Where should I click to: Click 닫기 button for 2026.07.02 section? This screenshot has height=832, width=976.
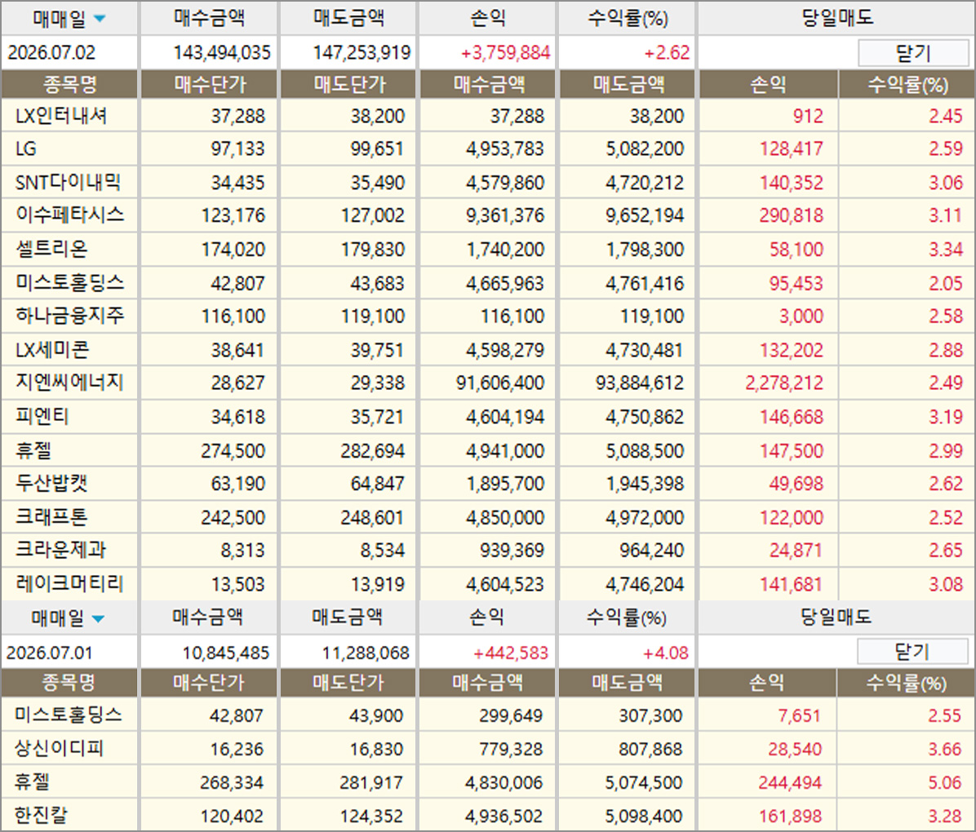coord(913,53)
